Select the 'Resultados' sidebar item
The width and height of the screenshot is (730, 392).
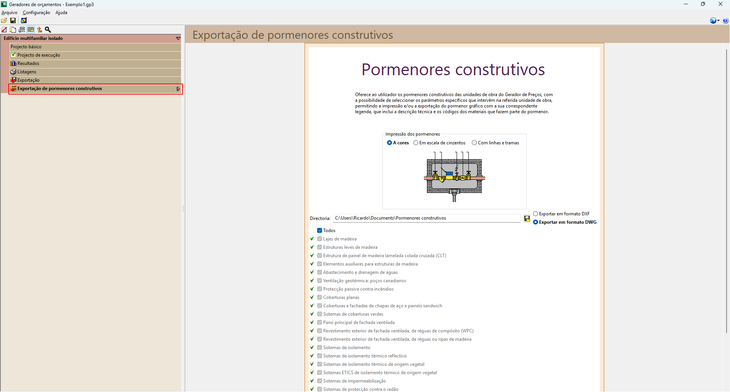coord(28,63)
